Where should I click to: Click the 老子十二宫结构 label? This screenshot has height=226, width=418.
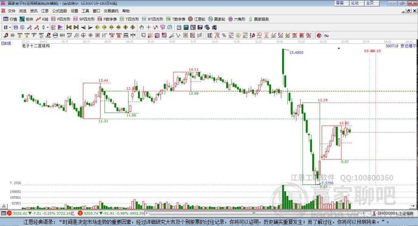coord(36,46)
